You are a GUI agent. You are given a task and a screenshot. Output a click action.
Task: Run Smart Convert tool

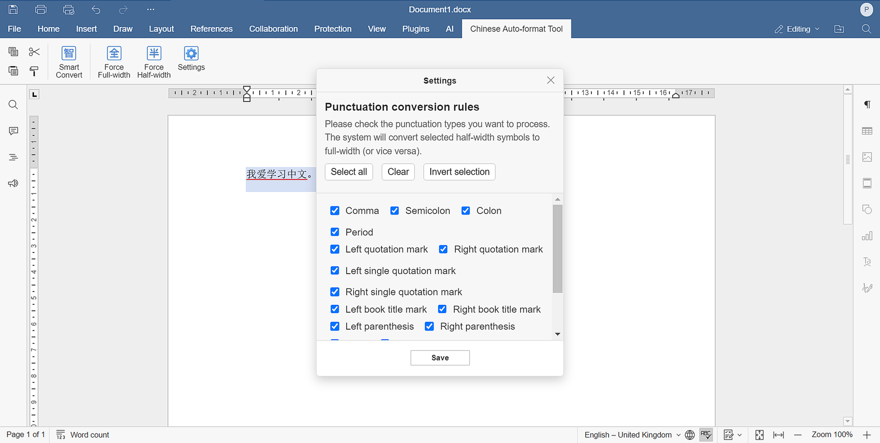69,62
